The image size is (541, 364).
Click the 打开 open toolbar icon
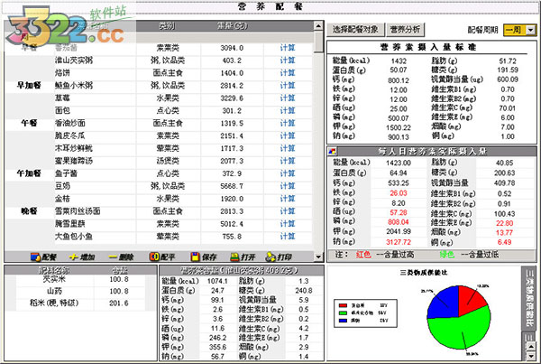(x=235, y=257)
